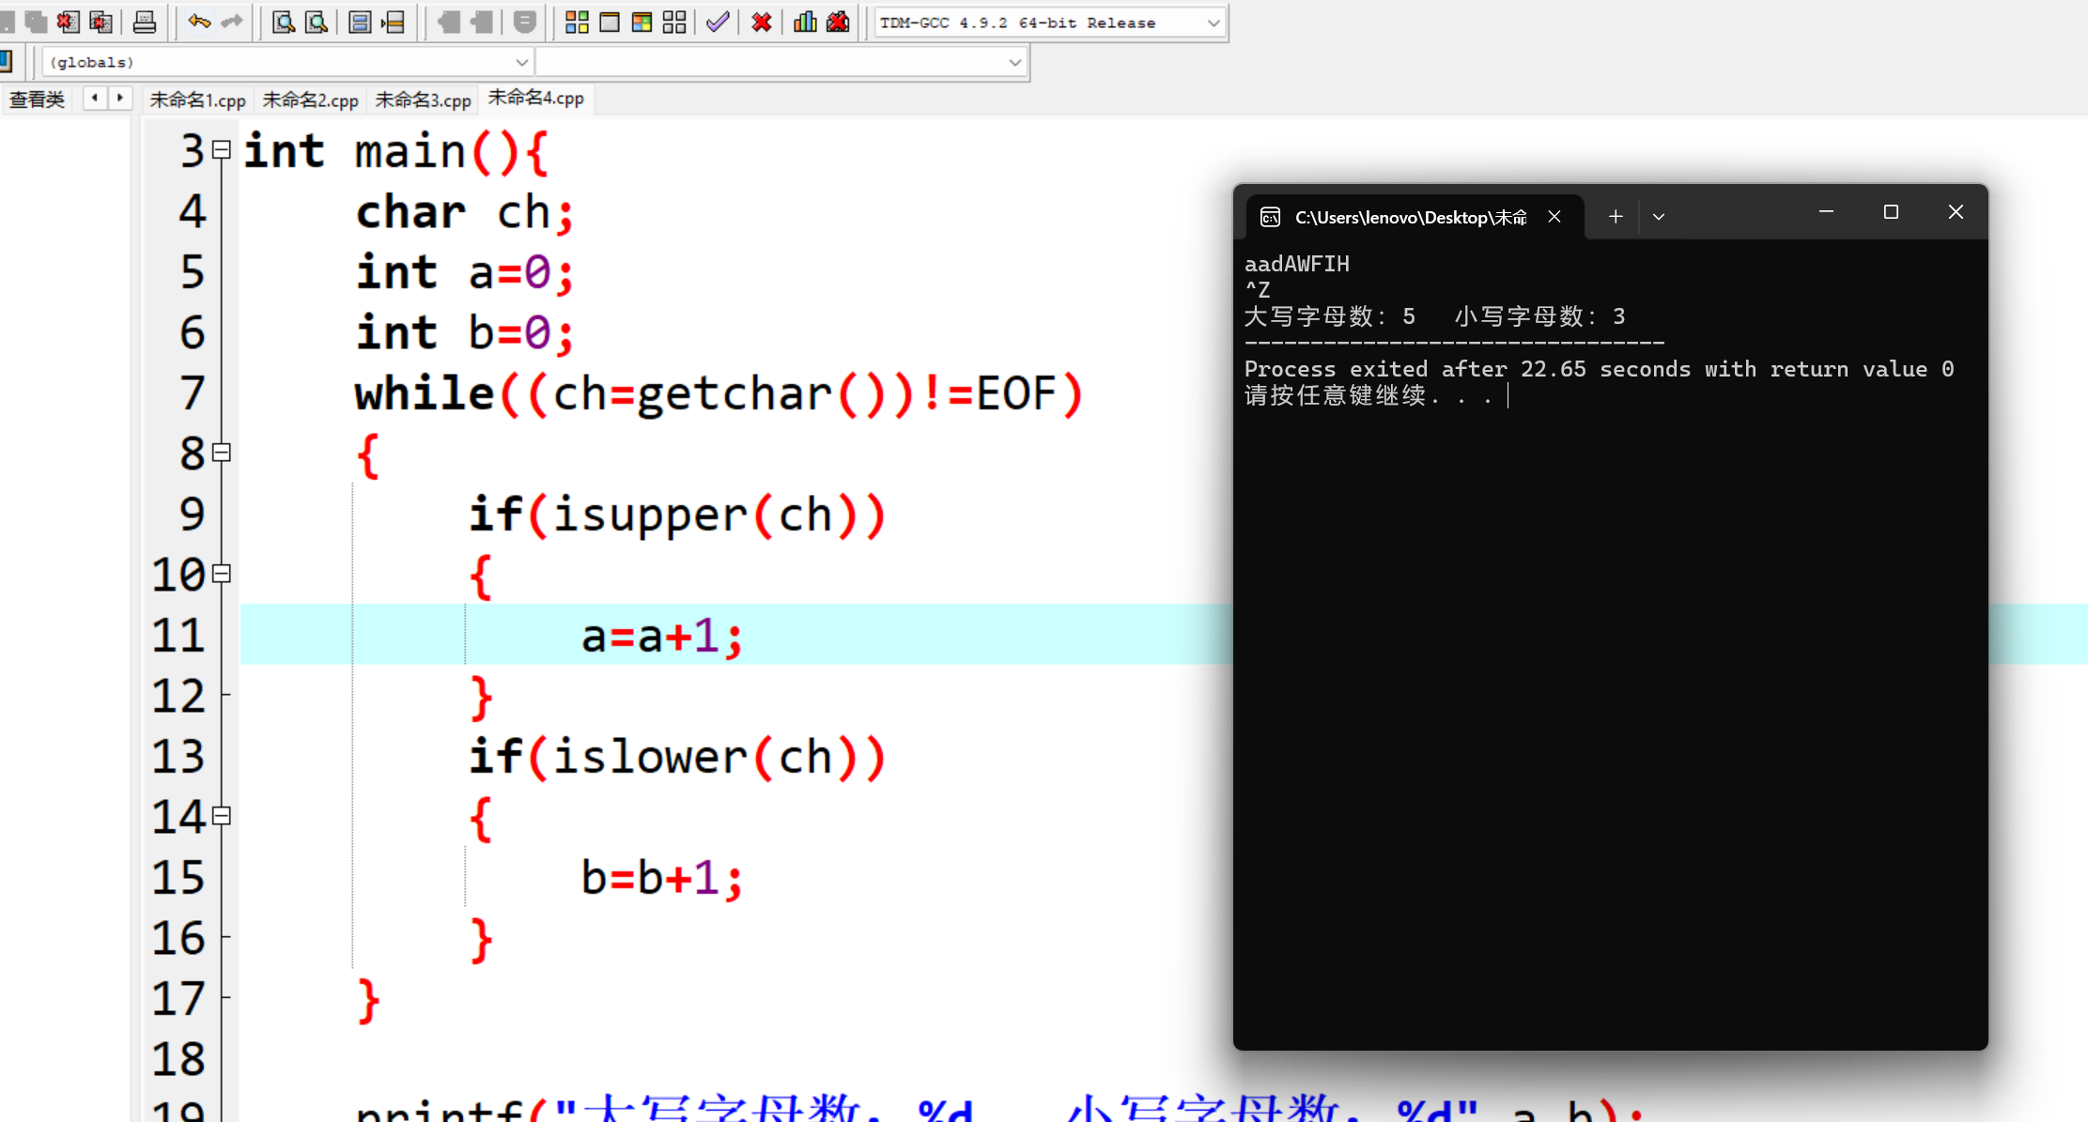Click the Syntax Check checkmark icon
Screen dimensions: 2088x1122
pyautogui.click(x=718, y=22)
